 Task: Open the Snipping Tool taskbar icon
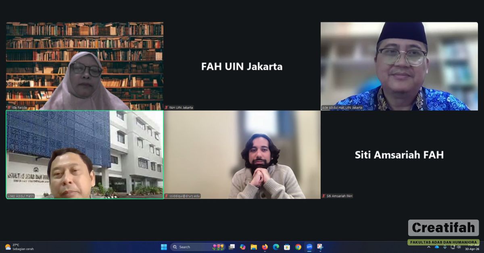320,247
